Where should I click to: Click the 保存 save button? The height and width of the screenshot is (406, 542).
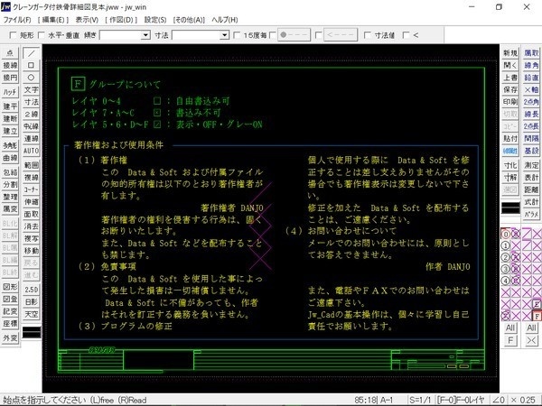(x=510, y=89)
